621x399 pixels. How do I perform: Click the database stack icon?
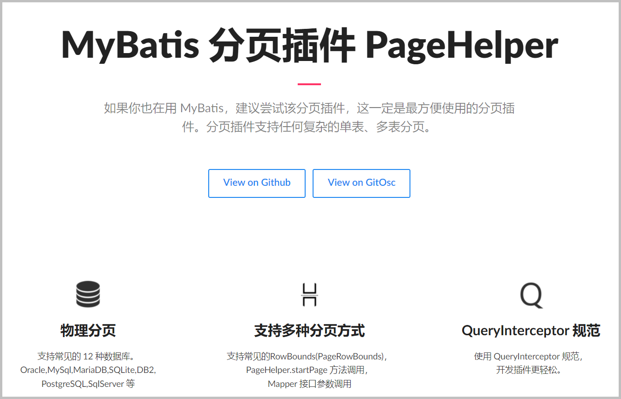pyautogui.click(x=88, y=294)
